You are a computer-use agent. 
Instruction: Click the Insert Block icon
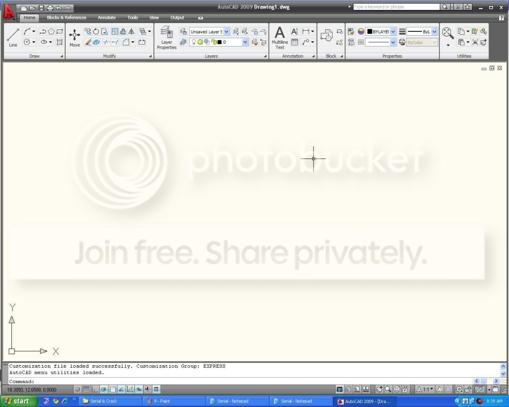point(326,35)
